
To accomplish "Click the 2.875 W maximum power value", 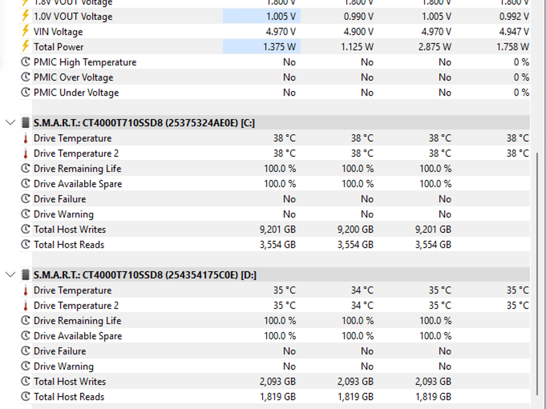I will pos(435,47).
